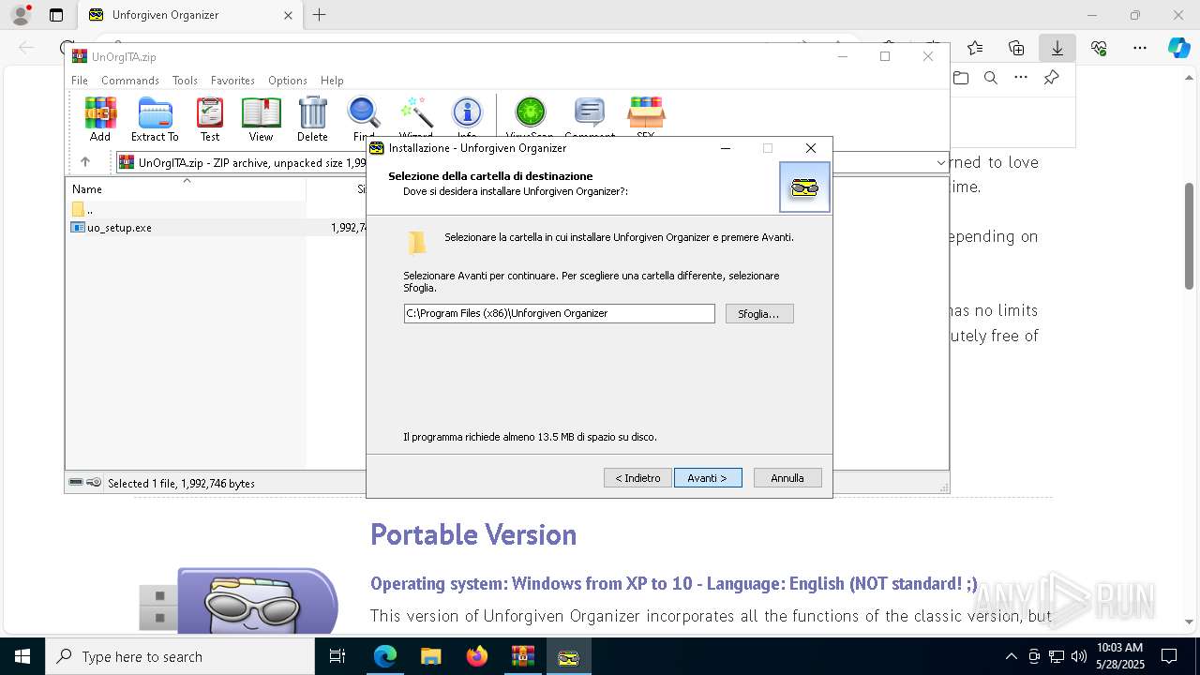
Task: Click the Test archive icon in WinRAR
Action: tap(210, 119)
